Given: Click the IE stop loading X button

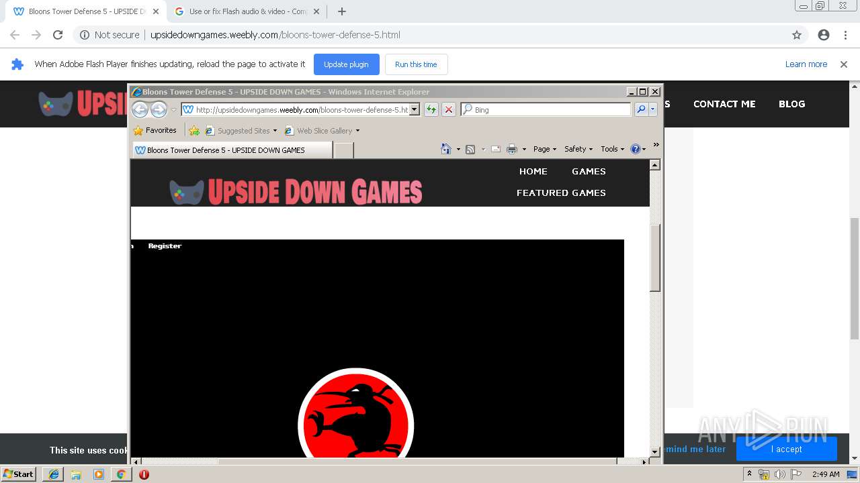Looking at the screenshot, I should 449,109.
